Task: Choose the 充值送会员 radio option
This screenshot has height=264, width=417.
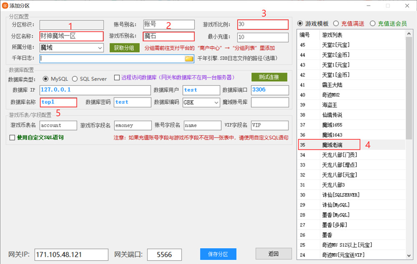Action: [x=372, y=23]
